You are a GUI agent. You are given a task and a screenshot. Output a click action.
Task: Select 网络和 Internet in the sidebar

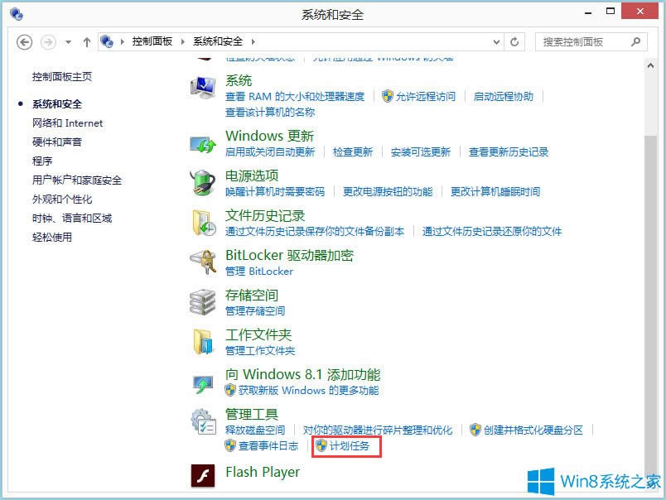tap(67, 123)
